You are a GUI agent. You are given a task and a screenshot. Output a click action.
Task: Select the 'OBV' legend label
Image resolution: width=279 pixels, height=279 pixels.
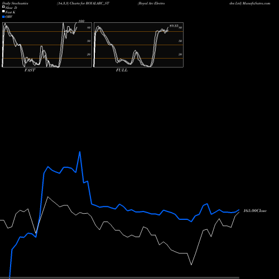(x=9, y=17)
